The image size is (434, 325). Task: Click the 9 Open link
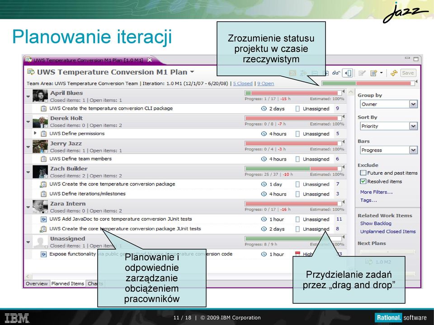click(x=266, y=84)
